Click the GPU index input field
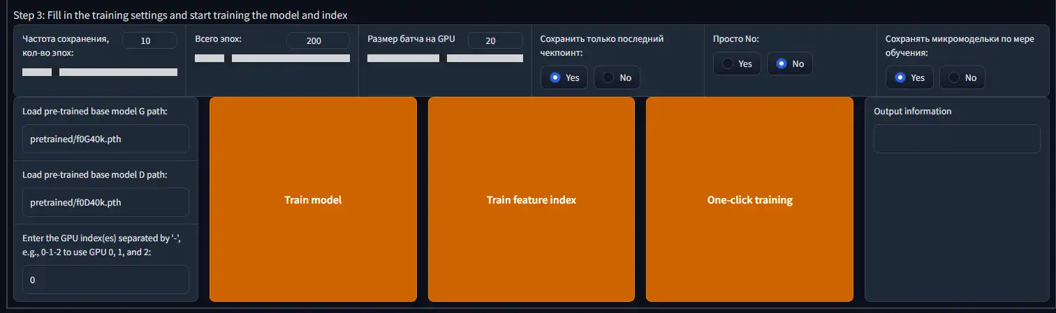Viewport: 1056px width, 313px height. [105, 280]
